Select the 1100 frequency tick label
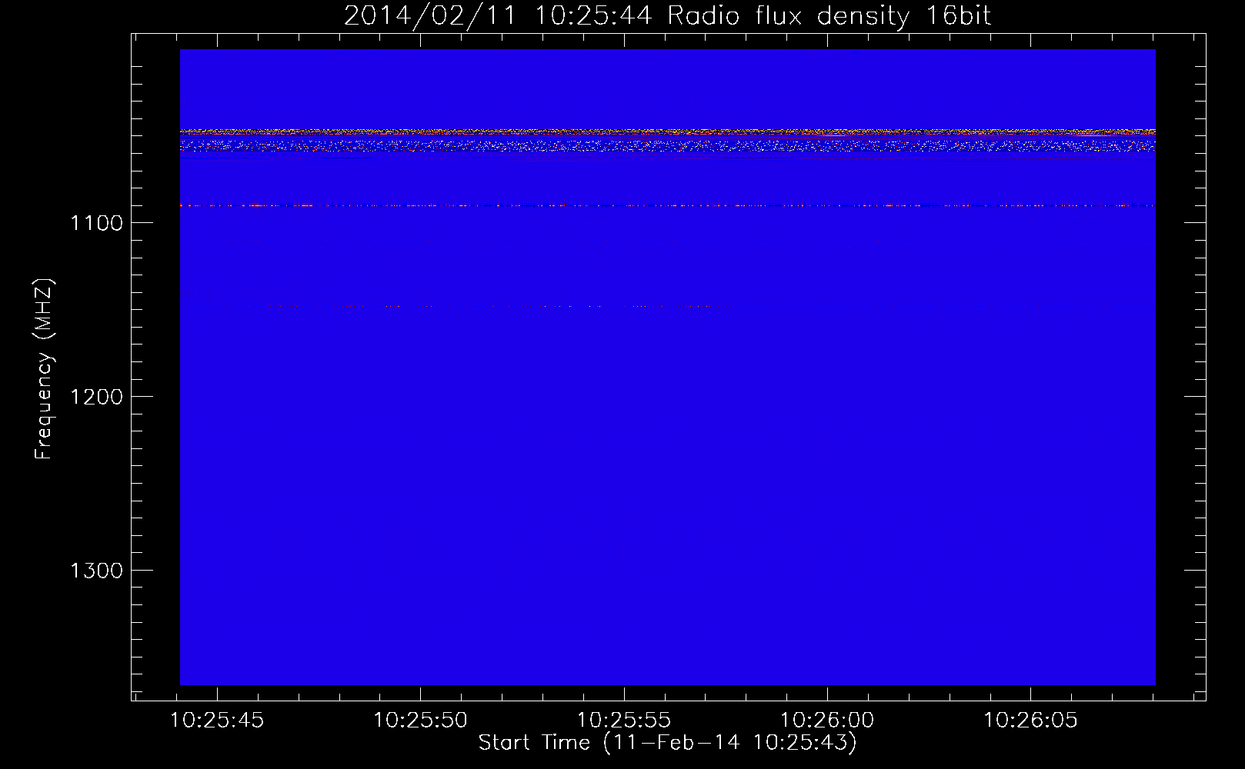1245x769 pixels. pos(96,223)
